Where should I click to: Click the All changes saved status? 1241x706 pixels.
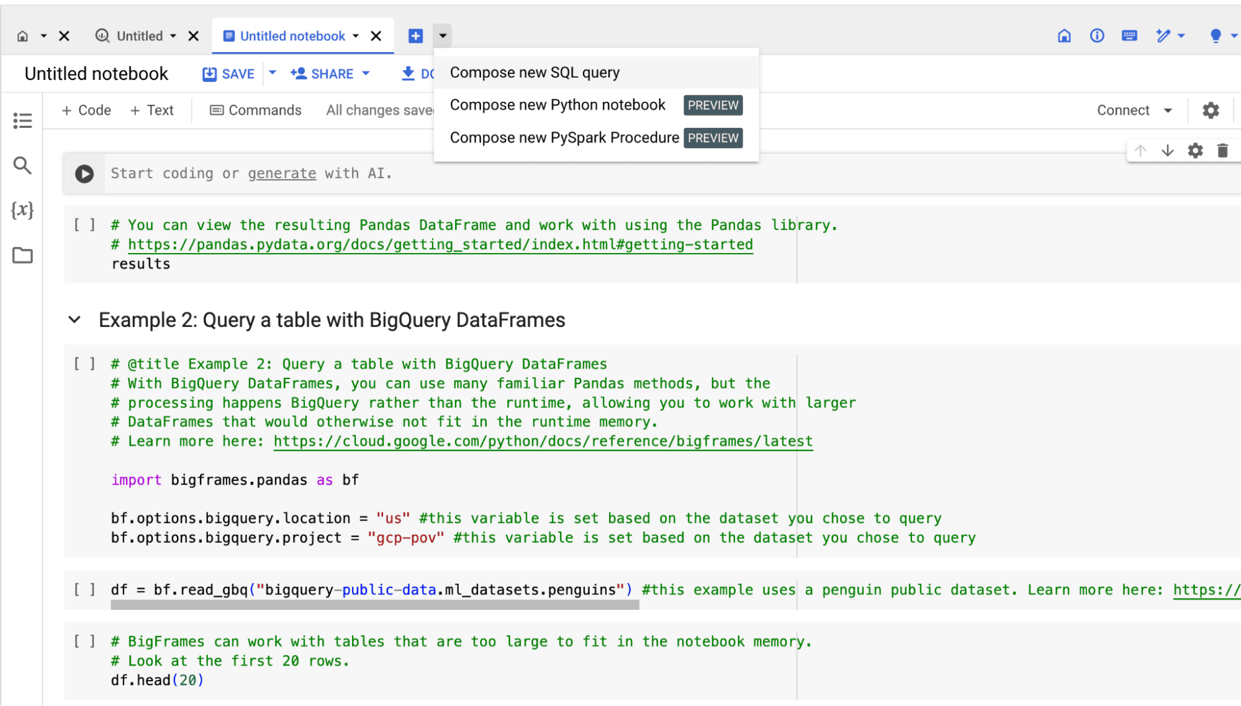pos(379,110)
